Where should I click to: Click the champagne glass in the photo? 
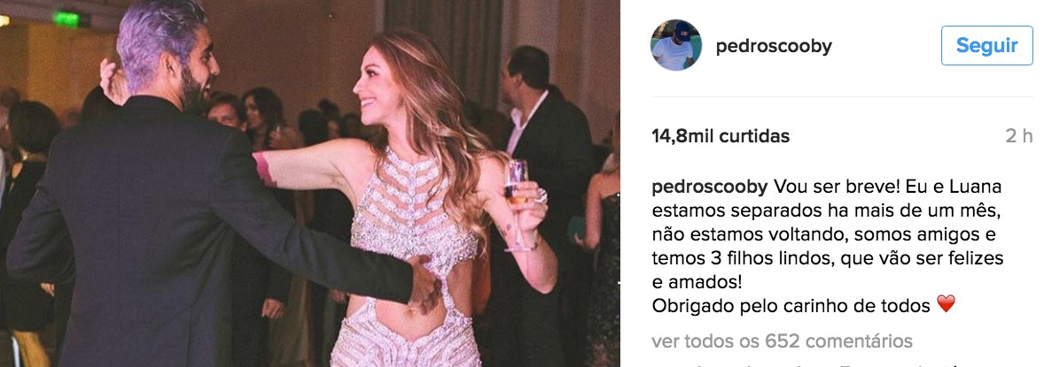517,203
